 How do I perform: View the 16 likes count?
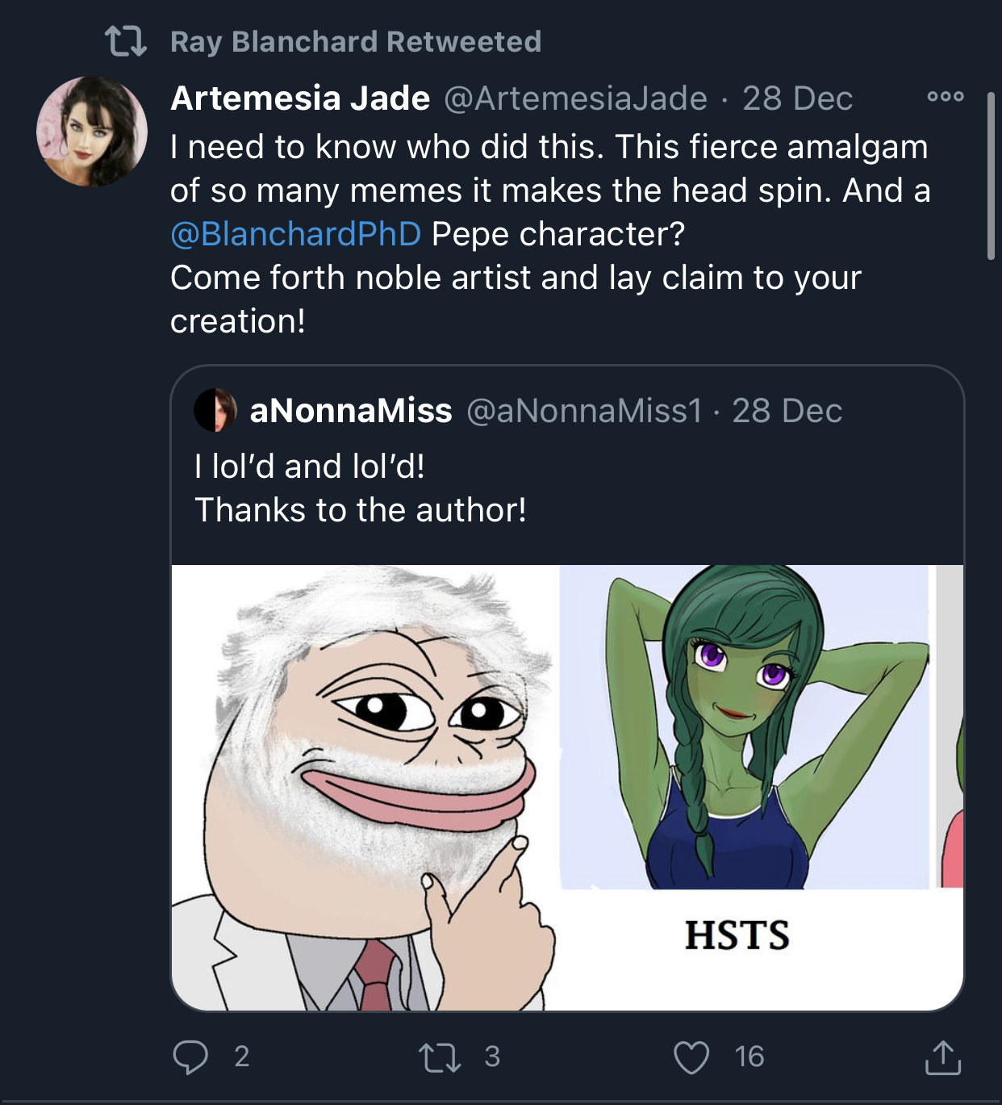[749, 1057]
